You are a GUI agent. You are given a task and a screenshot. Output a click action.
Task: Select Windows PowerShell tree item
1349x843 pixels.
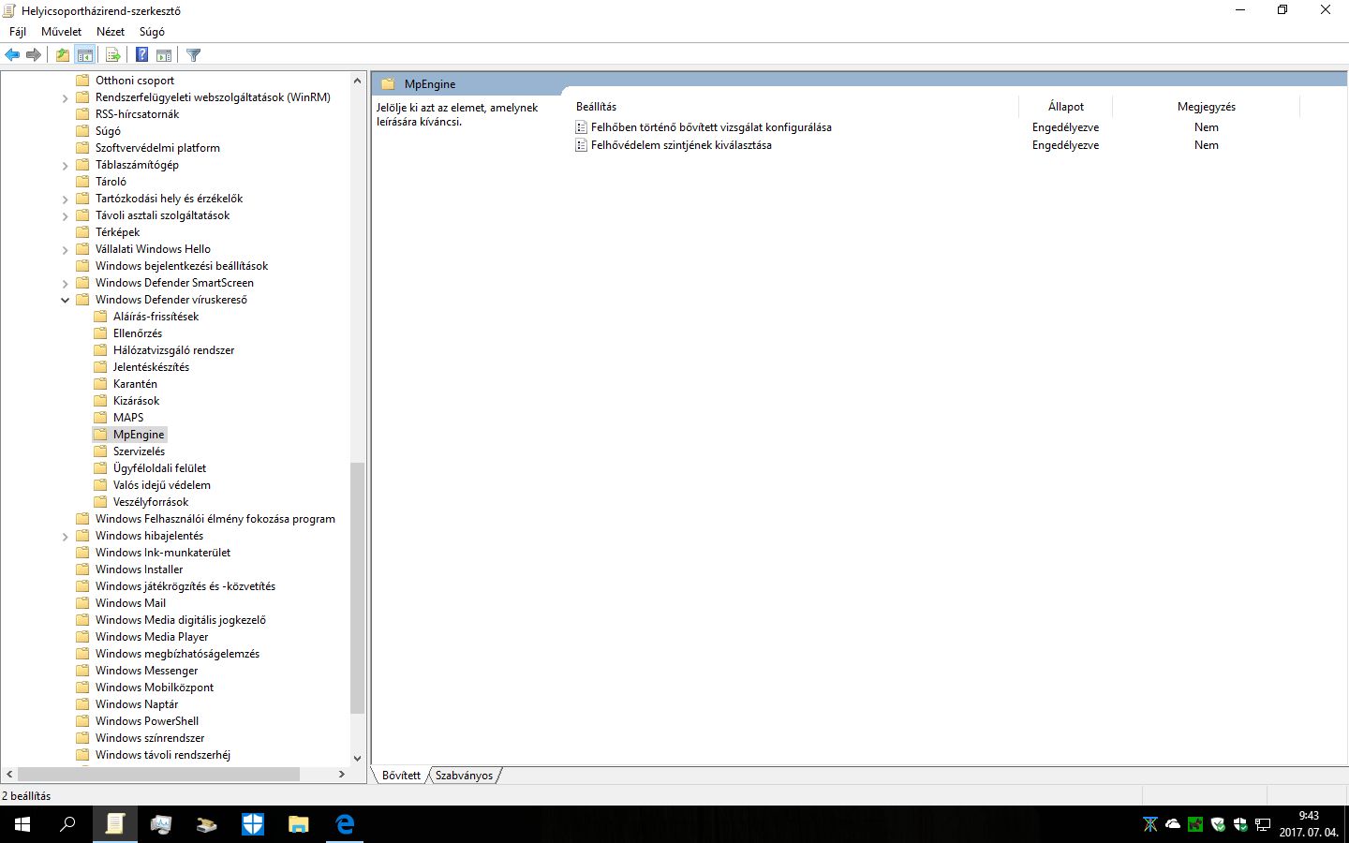pos(146,721)
